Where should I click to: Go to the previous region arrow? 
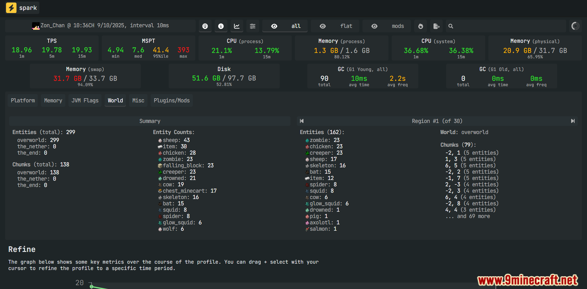point(302,121)
